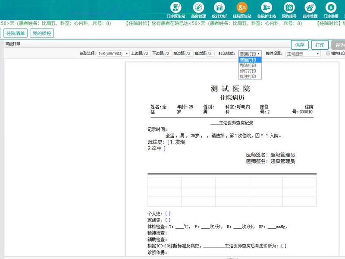The height and width of the screenshot is (259, 345).
Task: Click the 我的质控 button
Action: (x=42, y=33)
